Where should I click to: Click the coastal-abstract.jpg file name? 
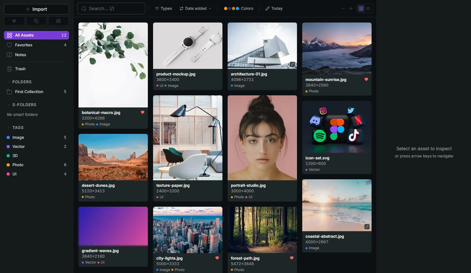325,236
